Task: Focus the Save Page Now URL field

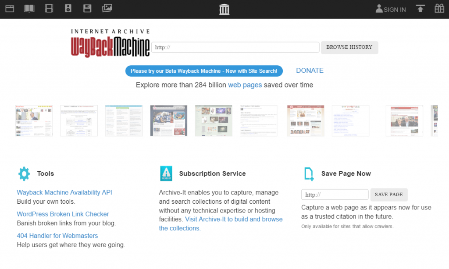Action: (335, 195)
